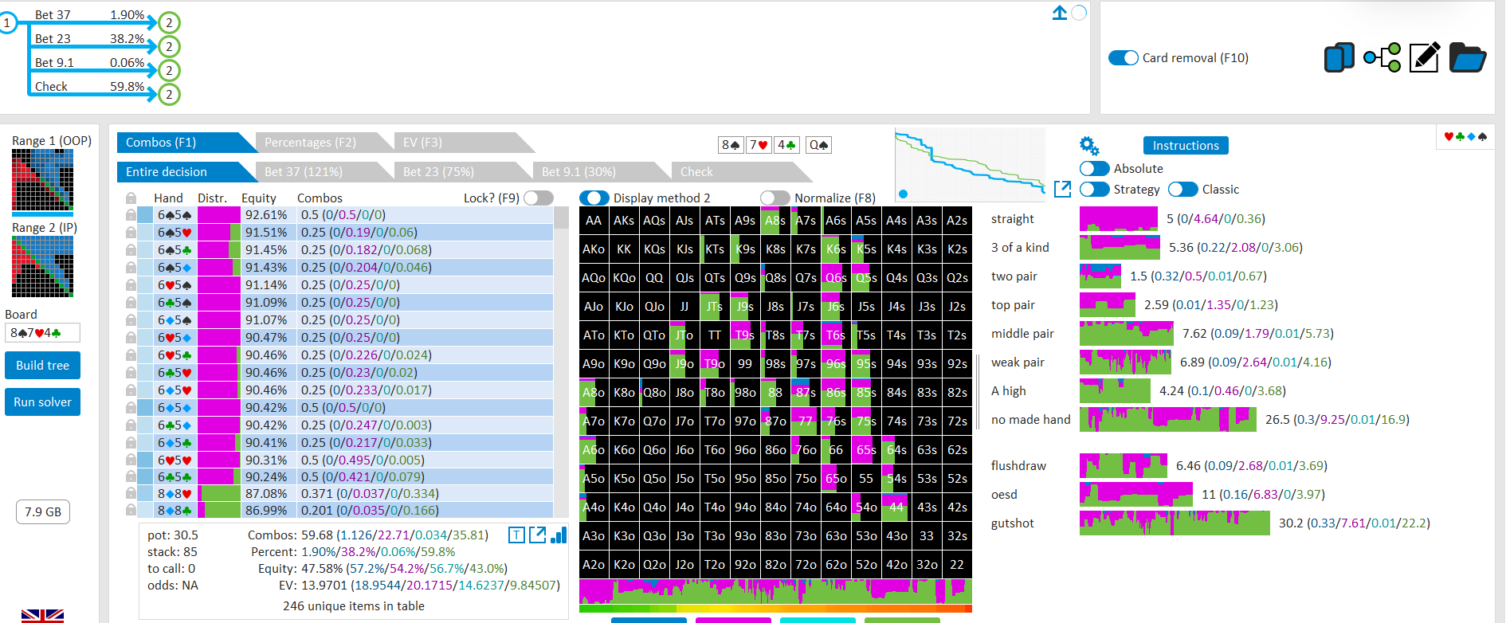Open the Range 1 (OOP) grid thumbnail
Screen dimensions: 1506x623
(x=42, y=180)
